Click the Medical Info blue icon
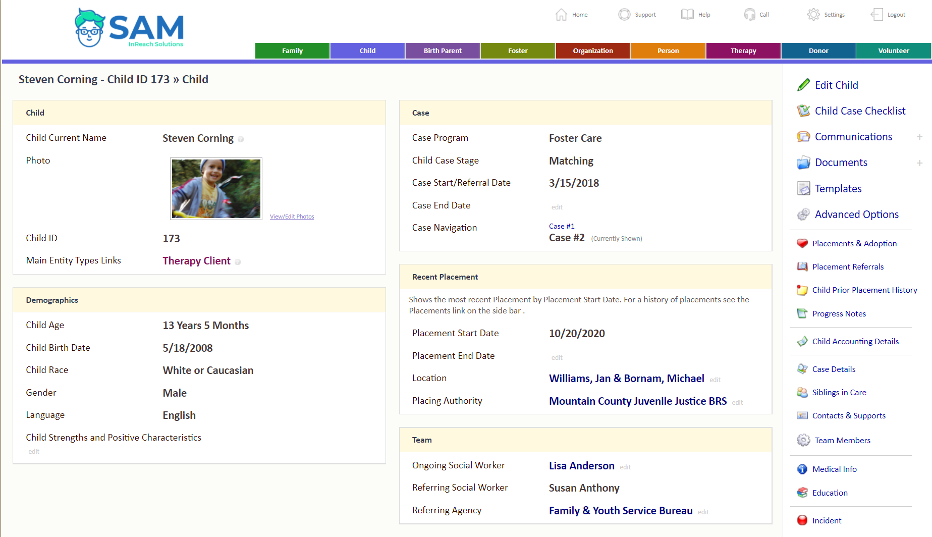The height and width of the screenshot is (537, 932). (x=802, y=469)
